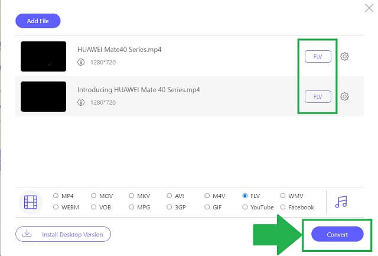Click the Add File button

pyautogui.click(x=38, y=21)
